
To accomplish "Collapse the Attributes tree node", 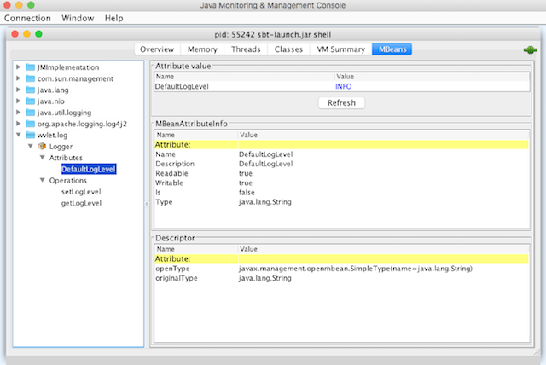I will click(42, 157).
